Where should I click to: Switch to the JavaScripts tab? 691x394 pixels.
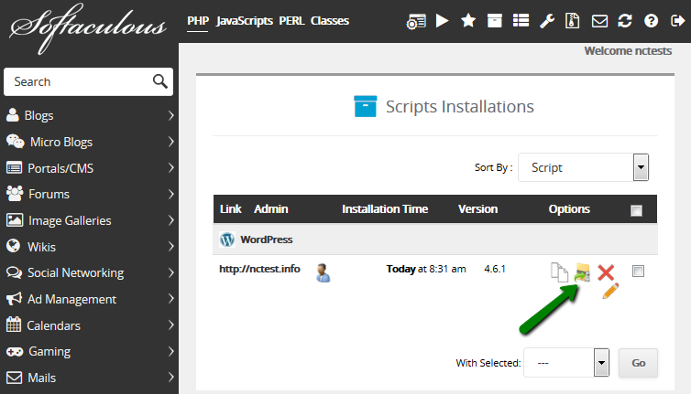coord(245,20)
